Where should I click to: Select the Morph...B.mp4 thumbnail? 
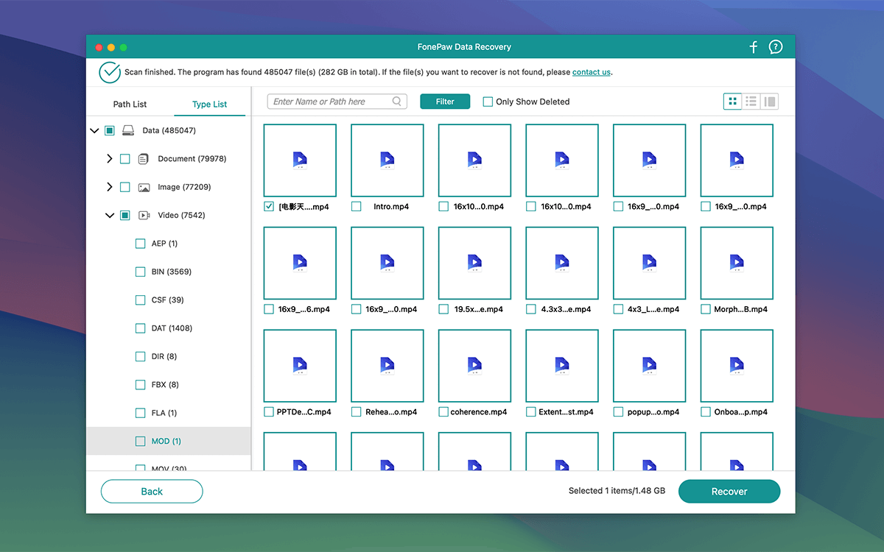(737, 263)
